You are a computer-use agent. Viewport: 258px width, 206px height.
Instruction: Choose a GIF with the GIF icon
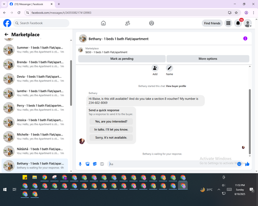click(x=102, y=164)
